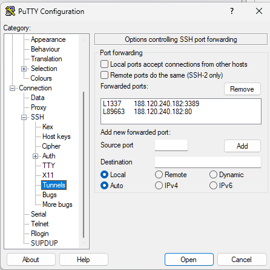Screen dimensions: 270x270
Task: Open the Bugs category
Action: 50,195
